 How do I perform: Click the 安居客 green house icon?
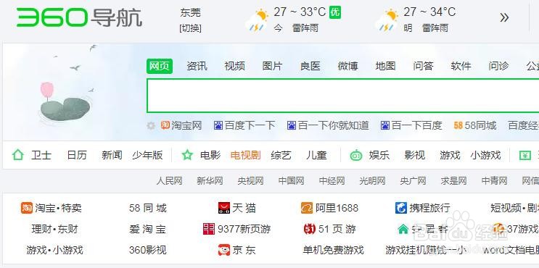[403, 229]
